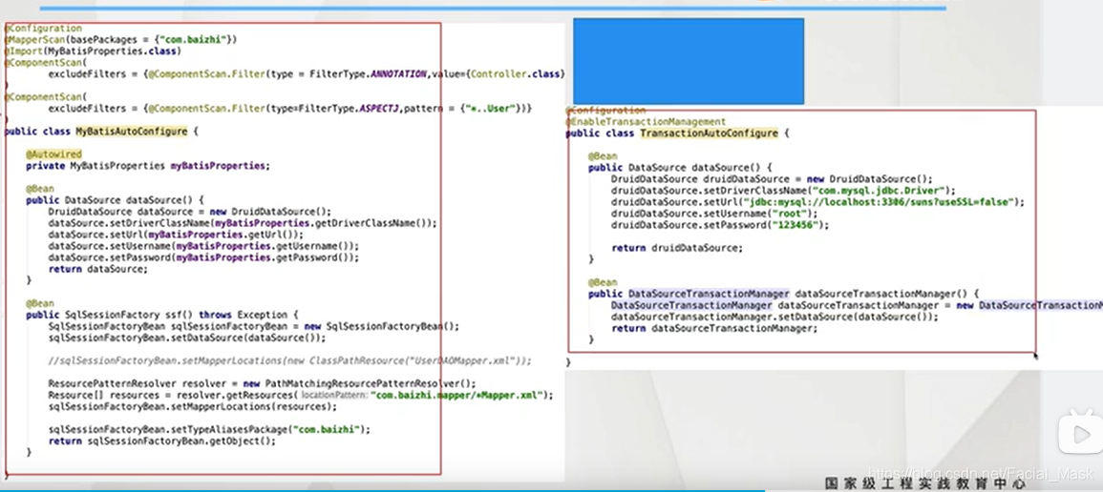
Task: Click the @MapperScan basePackages annotation line
Action: [x=121, y=40]
